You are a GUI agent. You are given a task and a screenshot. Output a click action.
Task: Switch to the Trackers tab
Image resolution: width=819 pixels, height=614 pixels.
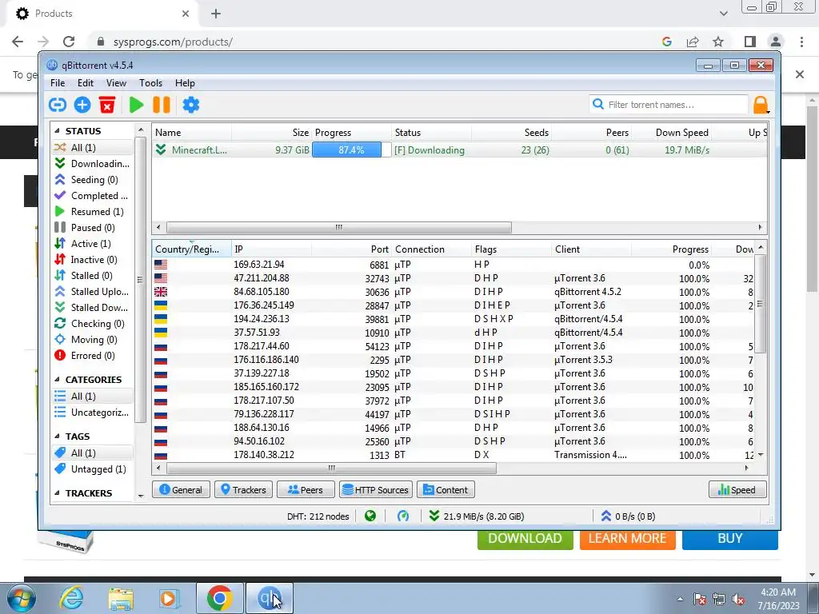click(x=243, y=490)
